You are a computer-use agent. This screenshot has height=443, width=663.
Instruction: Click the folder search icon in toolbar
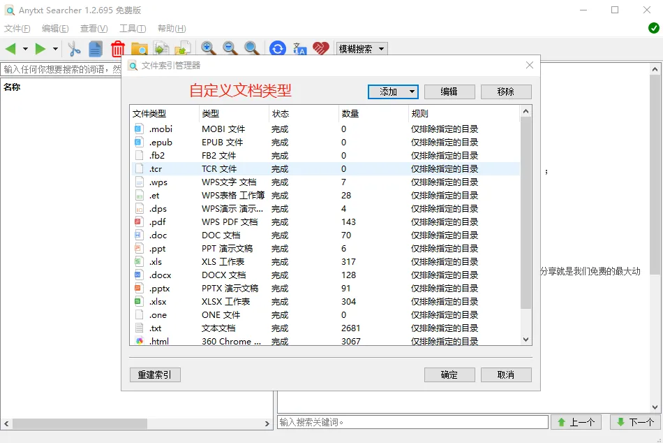[x=140, y=49]
